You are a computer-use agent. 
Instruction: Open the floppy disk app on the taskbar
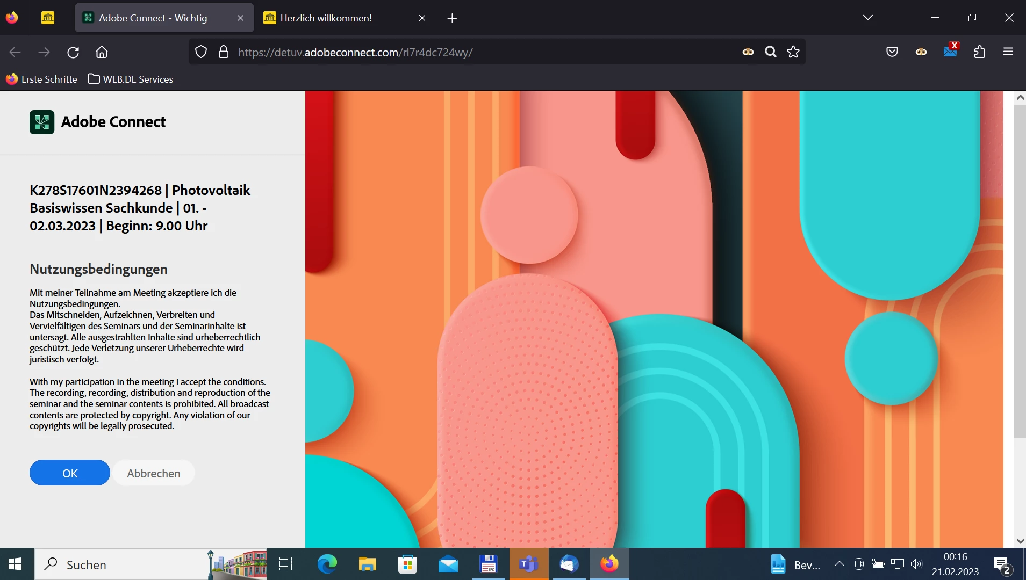[x=488, y=564]
